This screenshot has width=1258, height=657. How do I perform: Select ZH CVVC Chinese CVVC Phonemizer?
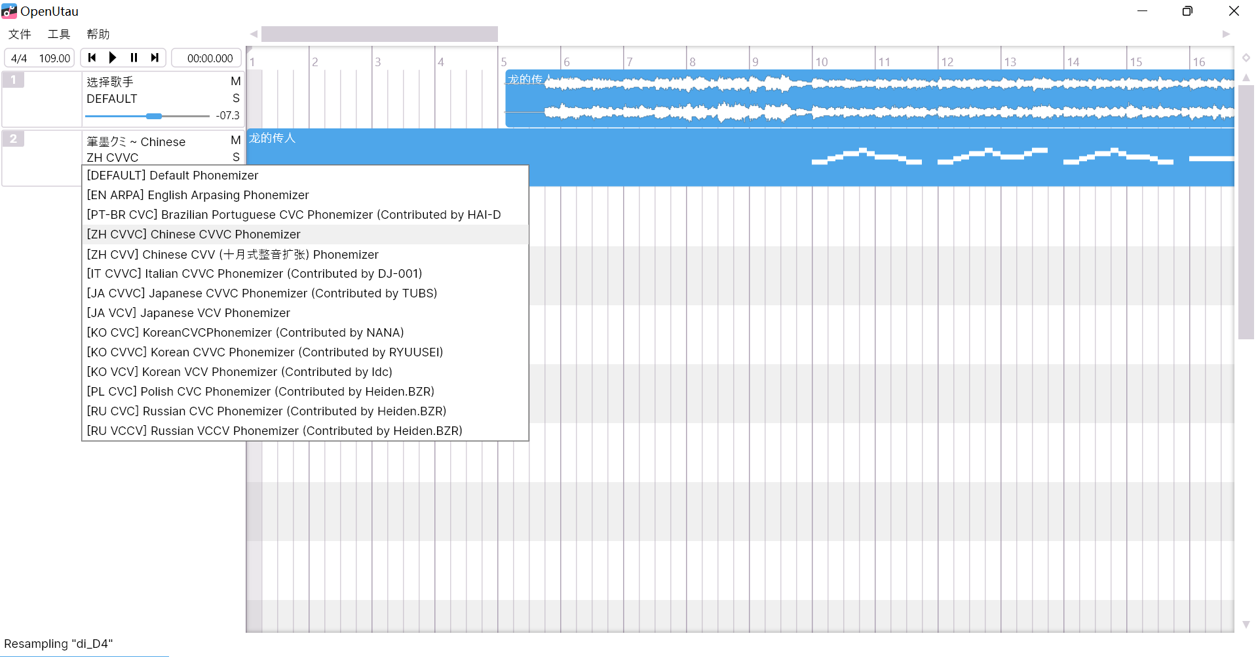(x=305, y=235)
